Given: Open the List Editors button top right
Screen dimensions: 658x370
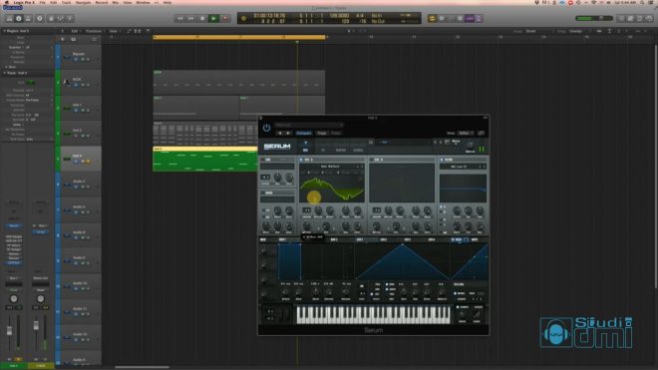Looking at the screenshot, I should point(621,19).
